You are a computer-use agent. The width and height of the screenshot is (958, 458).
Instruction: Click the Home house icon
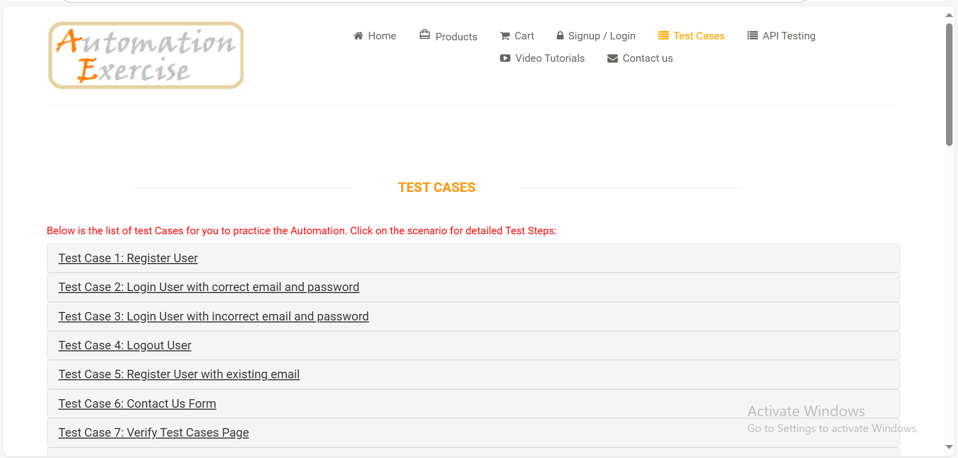pos(358,36)
